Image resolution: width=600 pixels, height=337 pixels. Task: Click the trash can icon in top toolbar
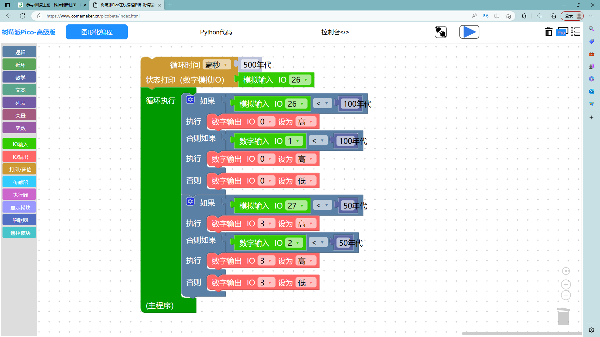tap(548, 32)
